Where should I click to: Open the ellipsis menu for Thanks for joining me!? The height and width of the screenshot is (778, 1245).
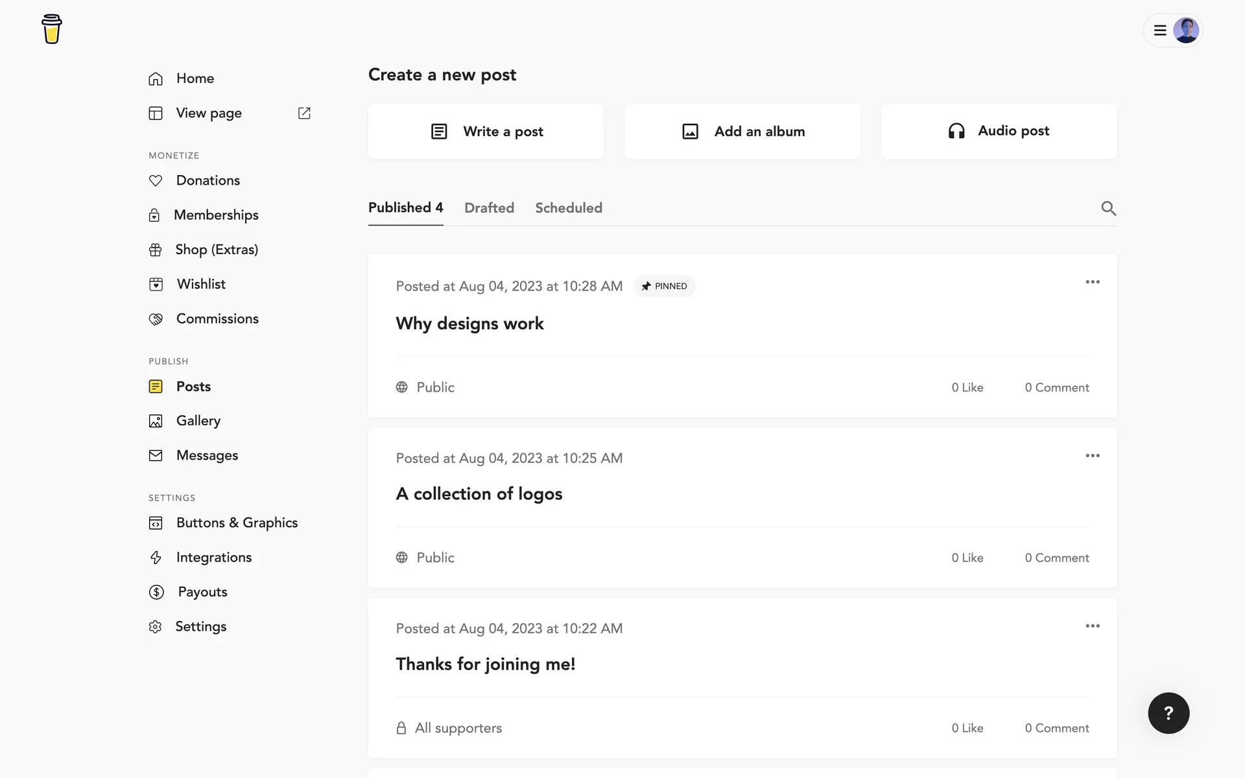[x=1093, y=626]
